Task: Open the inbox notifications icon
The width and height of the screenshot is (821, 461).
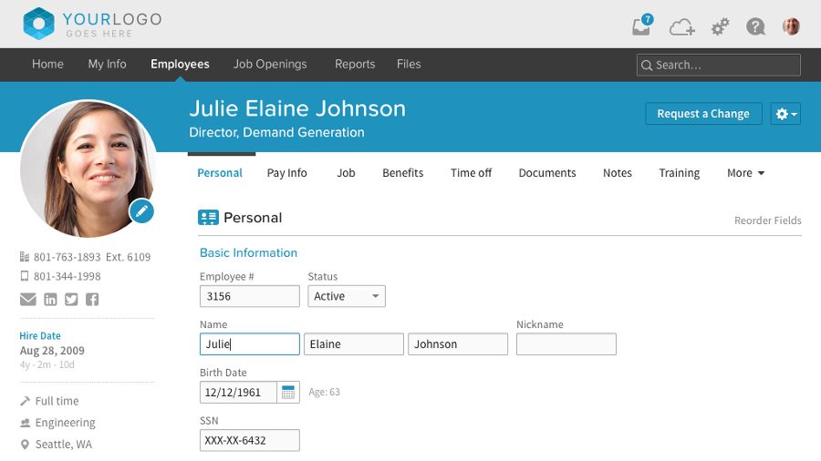Action: pos(643,26)
